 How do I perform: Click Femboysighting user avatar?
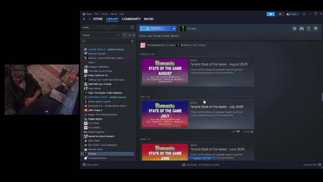(143, 45)
